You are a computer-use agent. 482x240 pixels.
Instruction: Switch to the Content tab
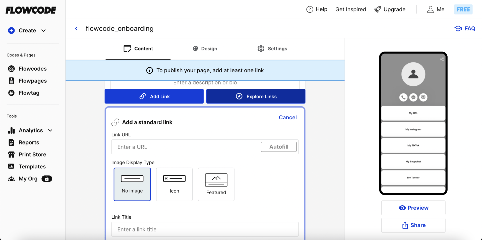coord(138,49)
